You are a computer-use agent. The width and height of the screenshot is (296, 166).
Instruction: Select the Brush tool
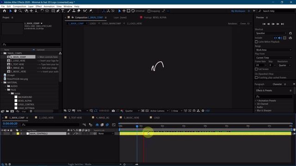point(69,11)
